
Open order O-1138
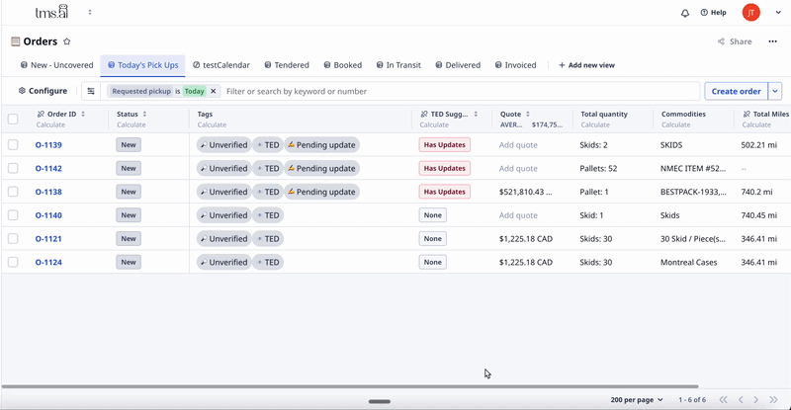coord(48,192)
